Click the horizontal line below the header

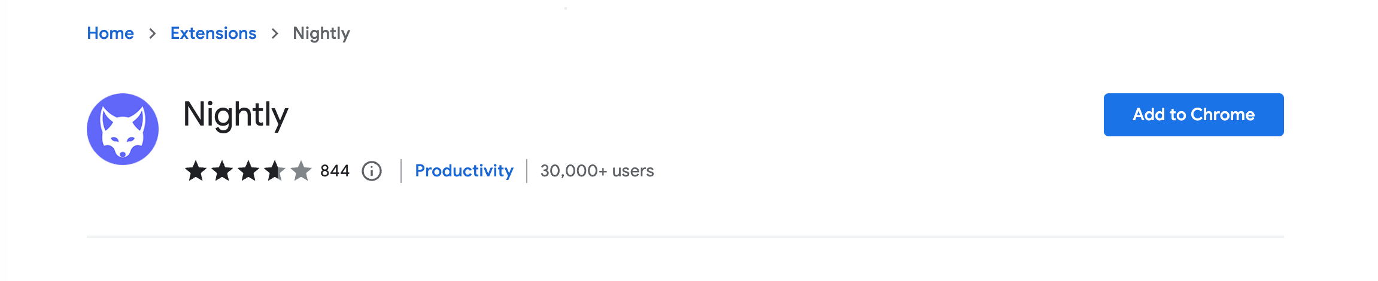(x=685, y=237)
